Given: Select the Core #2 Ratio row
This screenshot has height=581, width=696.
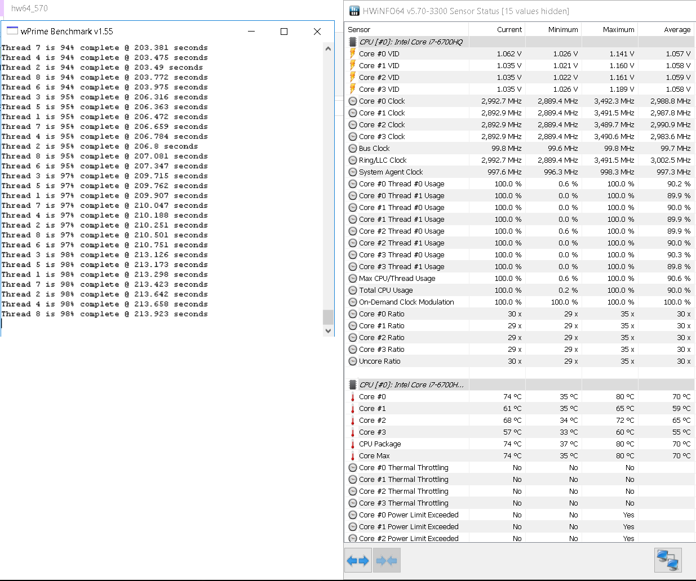Looking at the screenshot, I should point(520,337).
